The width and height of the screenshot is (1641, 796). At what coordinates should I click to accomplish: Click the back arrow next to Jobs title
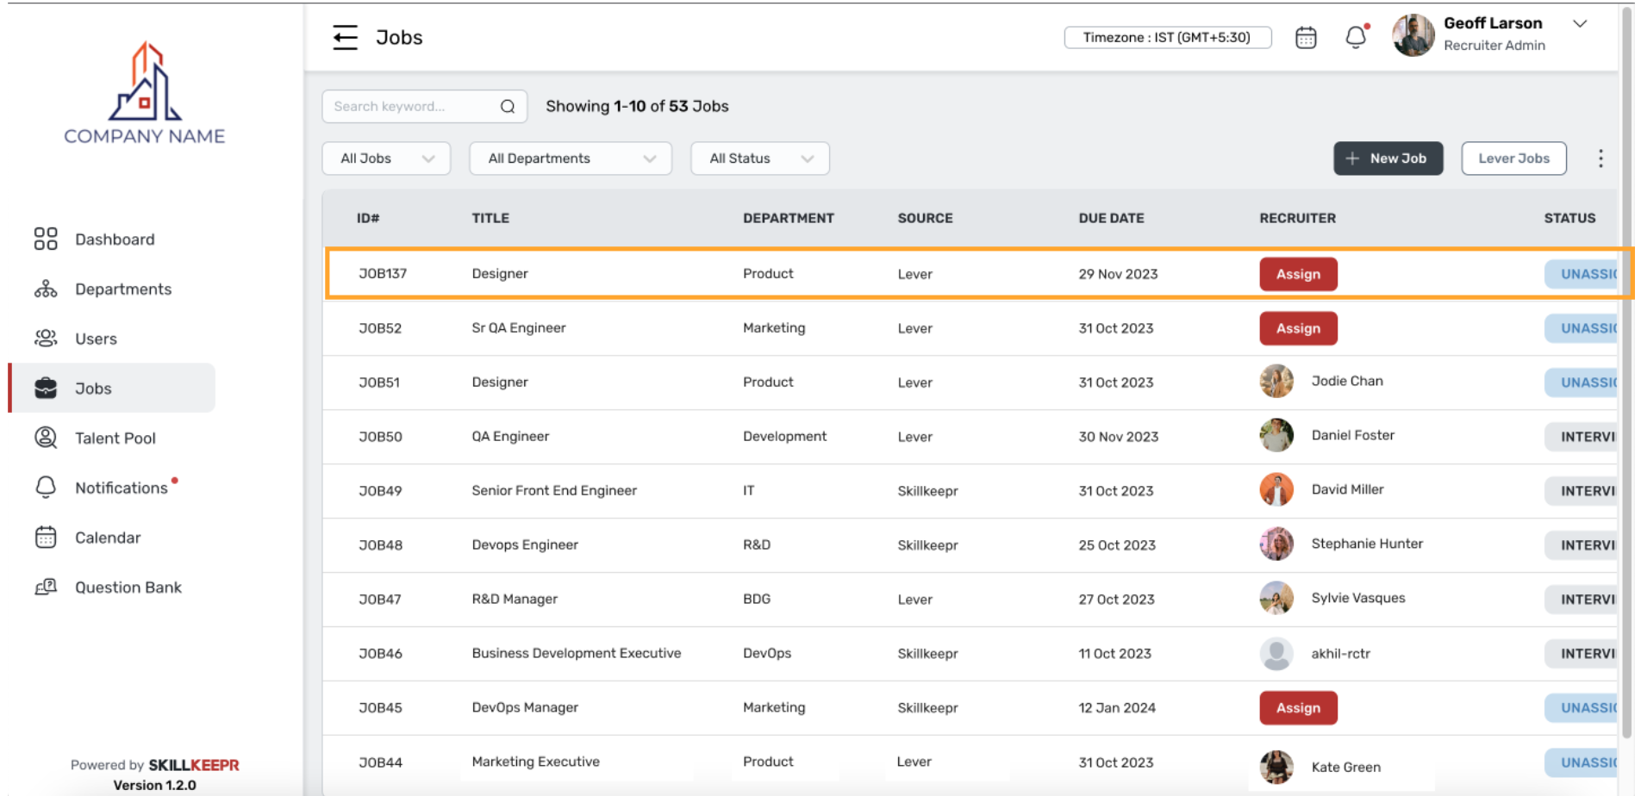[x=345, y=37]
